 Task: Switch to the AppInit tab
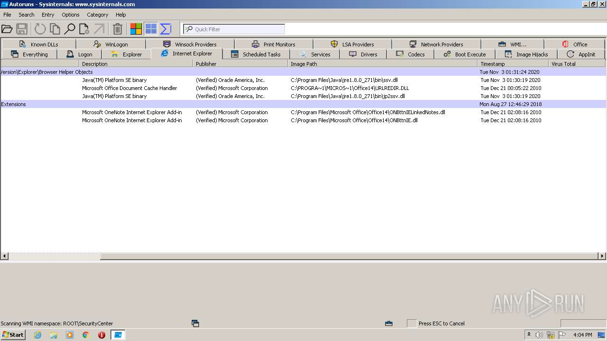click(x=581, y=54)
